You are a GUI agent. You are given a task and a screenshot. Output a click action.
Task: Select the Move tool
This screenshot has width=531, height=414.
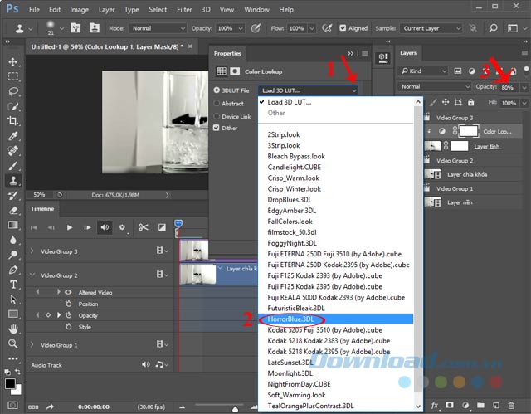13,61
